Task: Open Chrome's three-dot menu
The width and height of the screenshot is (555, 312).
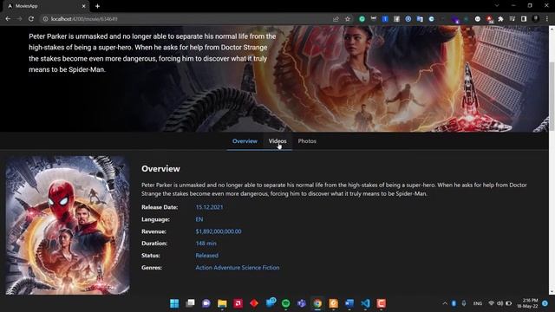Action: (x=547, y=19)
